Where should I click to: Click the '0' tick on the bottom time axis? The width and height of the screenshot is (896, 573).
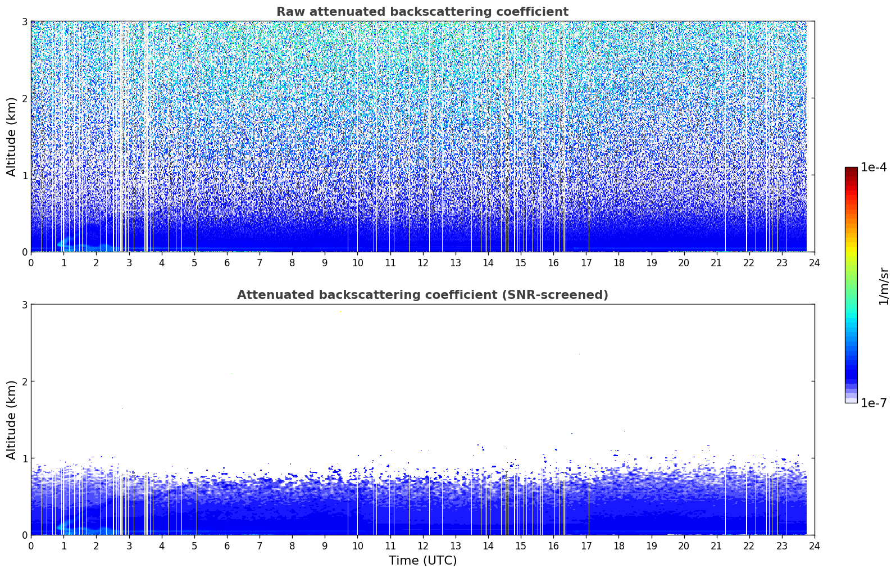[31, 546]
